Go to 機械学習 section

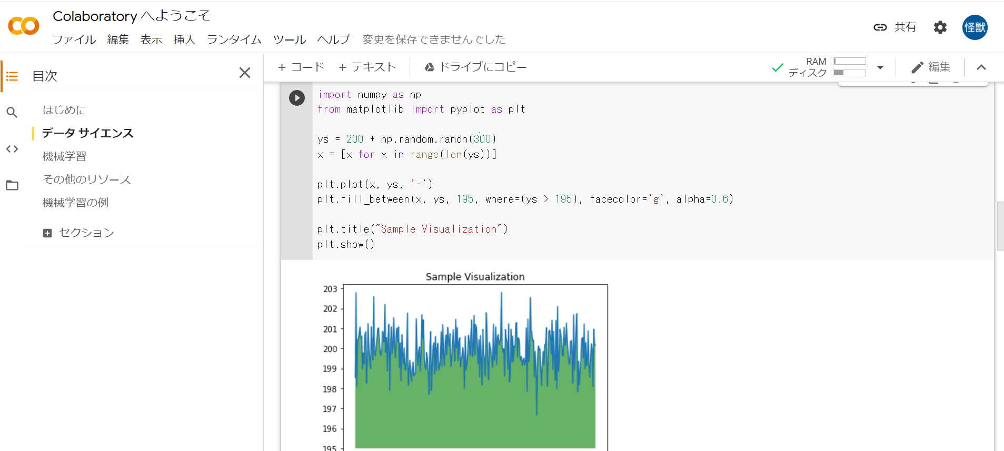coord(64,156)
